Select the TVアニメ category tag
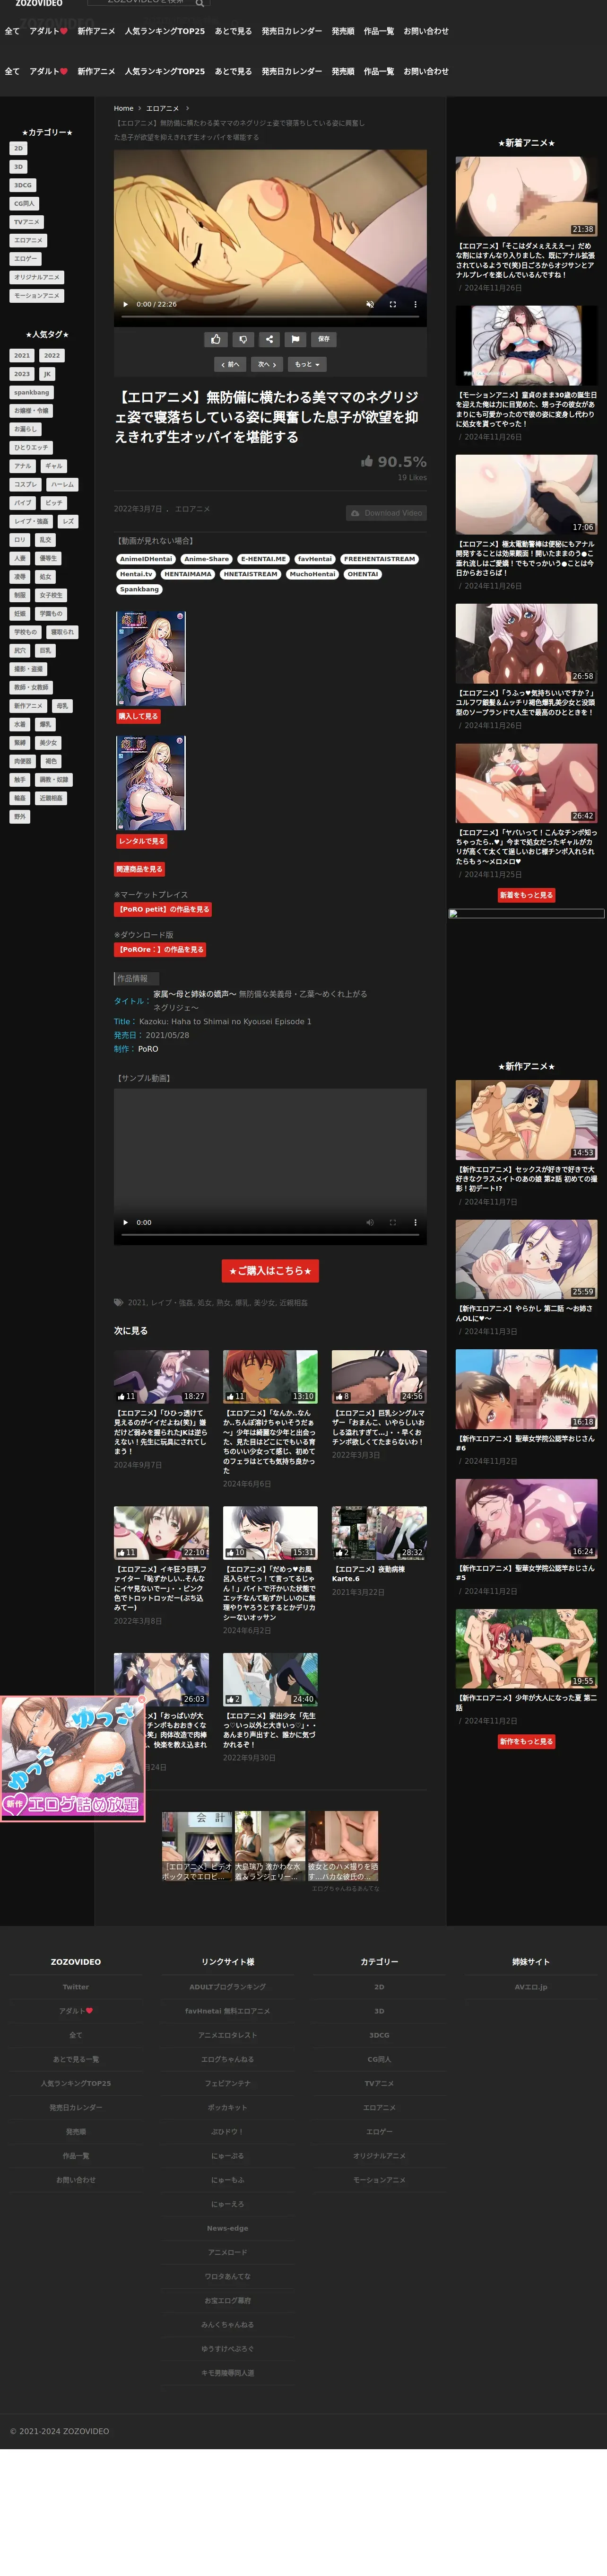 [x=27, y=222]
